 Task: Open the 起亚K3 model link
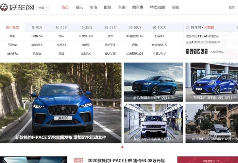(159, 36)
